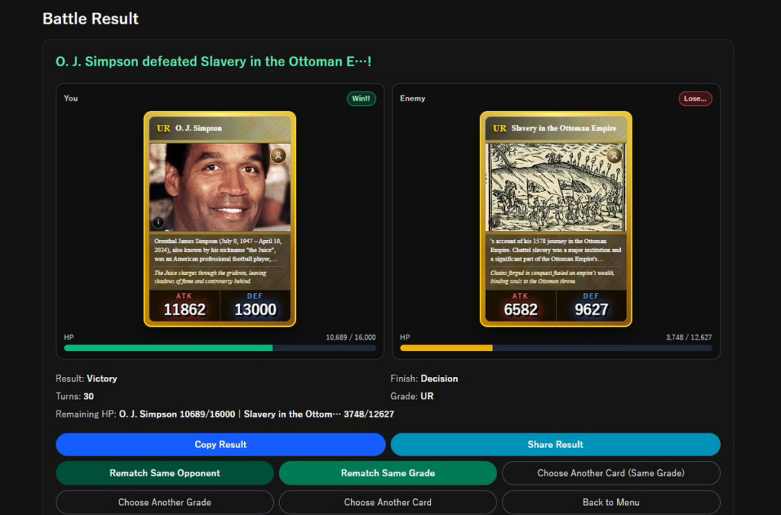Image resolution: width=781 pixels, height=515 pixels.
Task: Click the 'The Juice charges' flavor text
Action: (211, 277)
